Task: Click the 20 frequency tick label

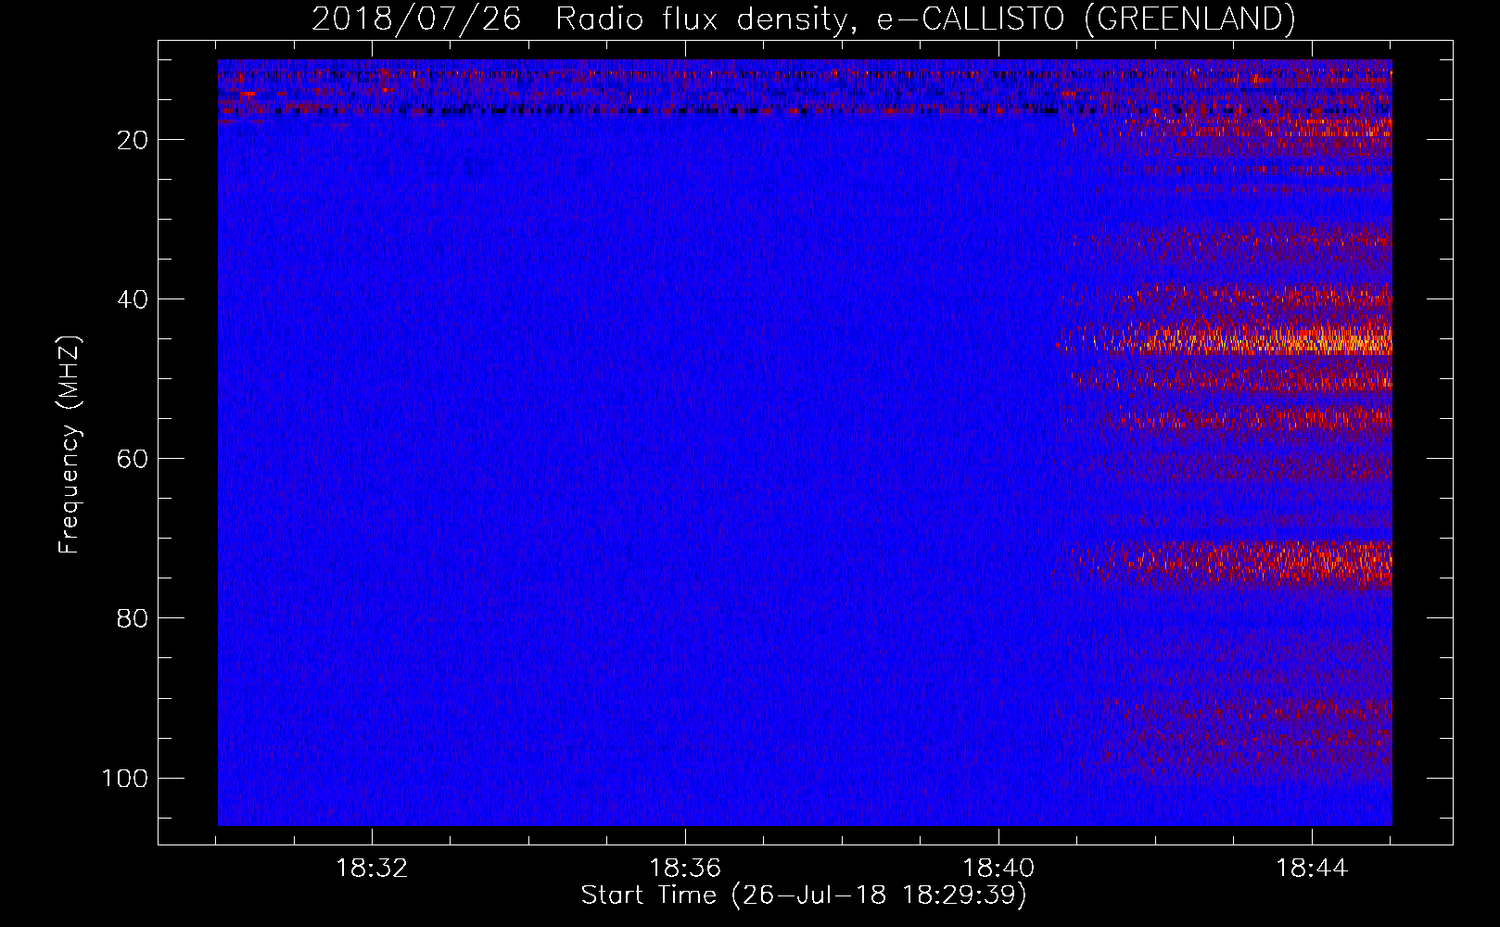Action: (133, 140)
